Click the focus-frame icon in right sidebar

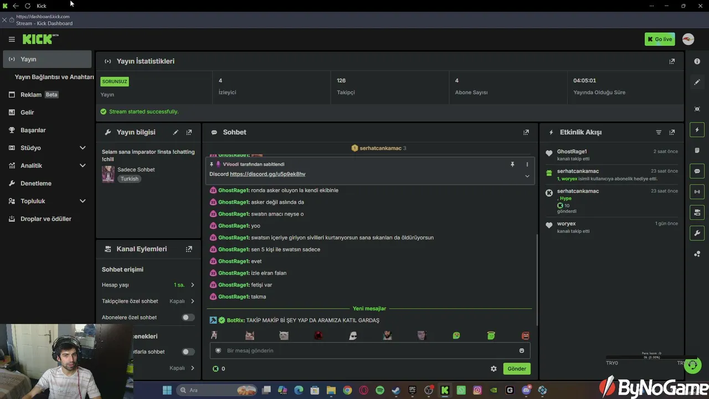pos(697,109)
